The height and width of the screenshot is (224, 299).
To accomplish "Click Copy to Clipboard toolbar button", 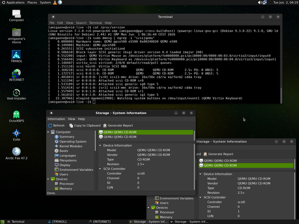I will pyautogui.click(x=85, y=126).
